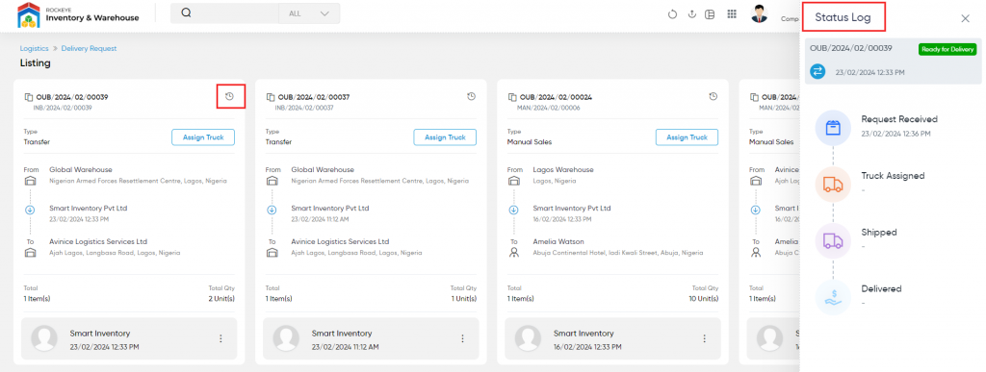
Task: Open Delivery Request breadcrumb link
Action: (89, 48)
